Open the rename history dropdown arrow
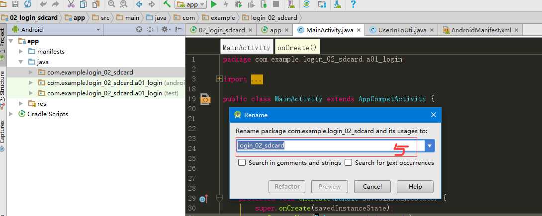Viewport: 542px width, 216px height. tap(430, 146)
